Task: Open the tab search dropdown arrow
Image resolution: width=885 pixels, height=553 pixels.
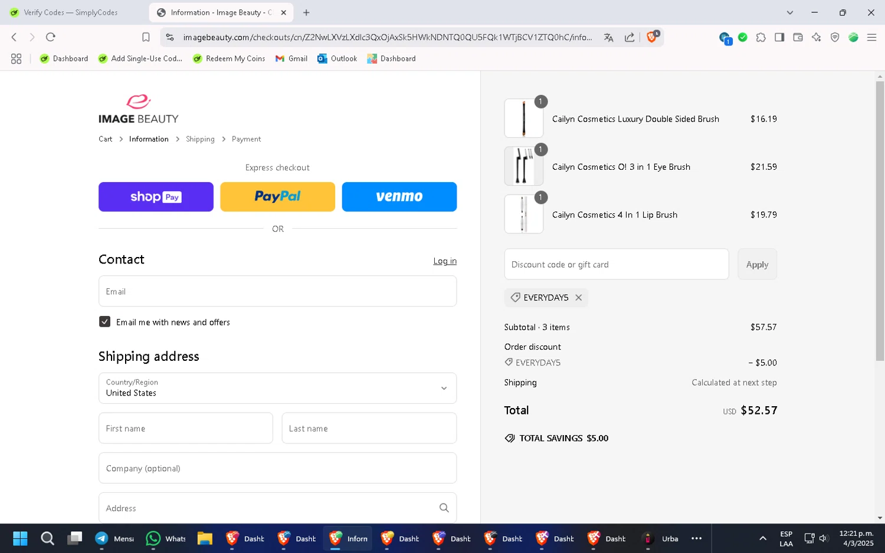Action: click(x=790, y=12)
